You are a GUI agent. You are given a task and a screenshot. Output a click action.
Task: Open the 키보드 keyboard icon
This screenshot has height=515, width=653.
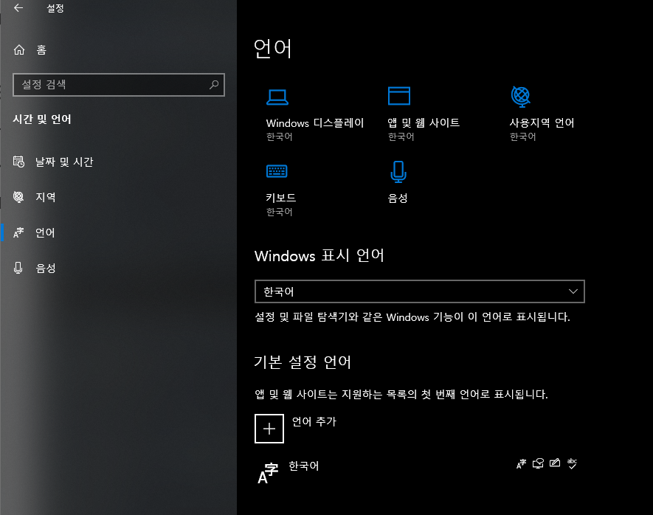277,171
